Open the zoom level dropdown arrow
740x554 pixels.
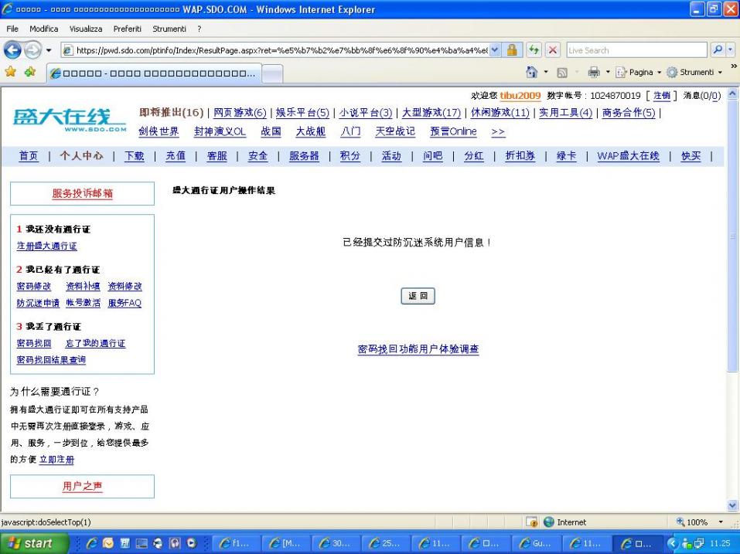721,522
